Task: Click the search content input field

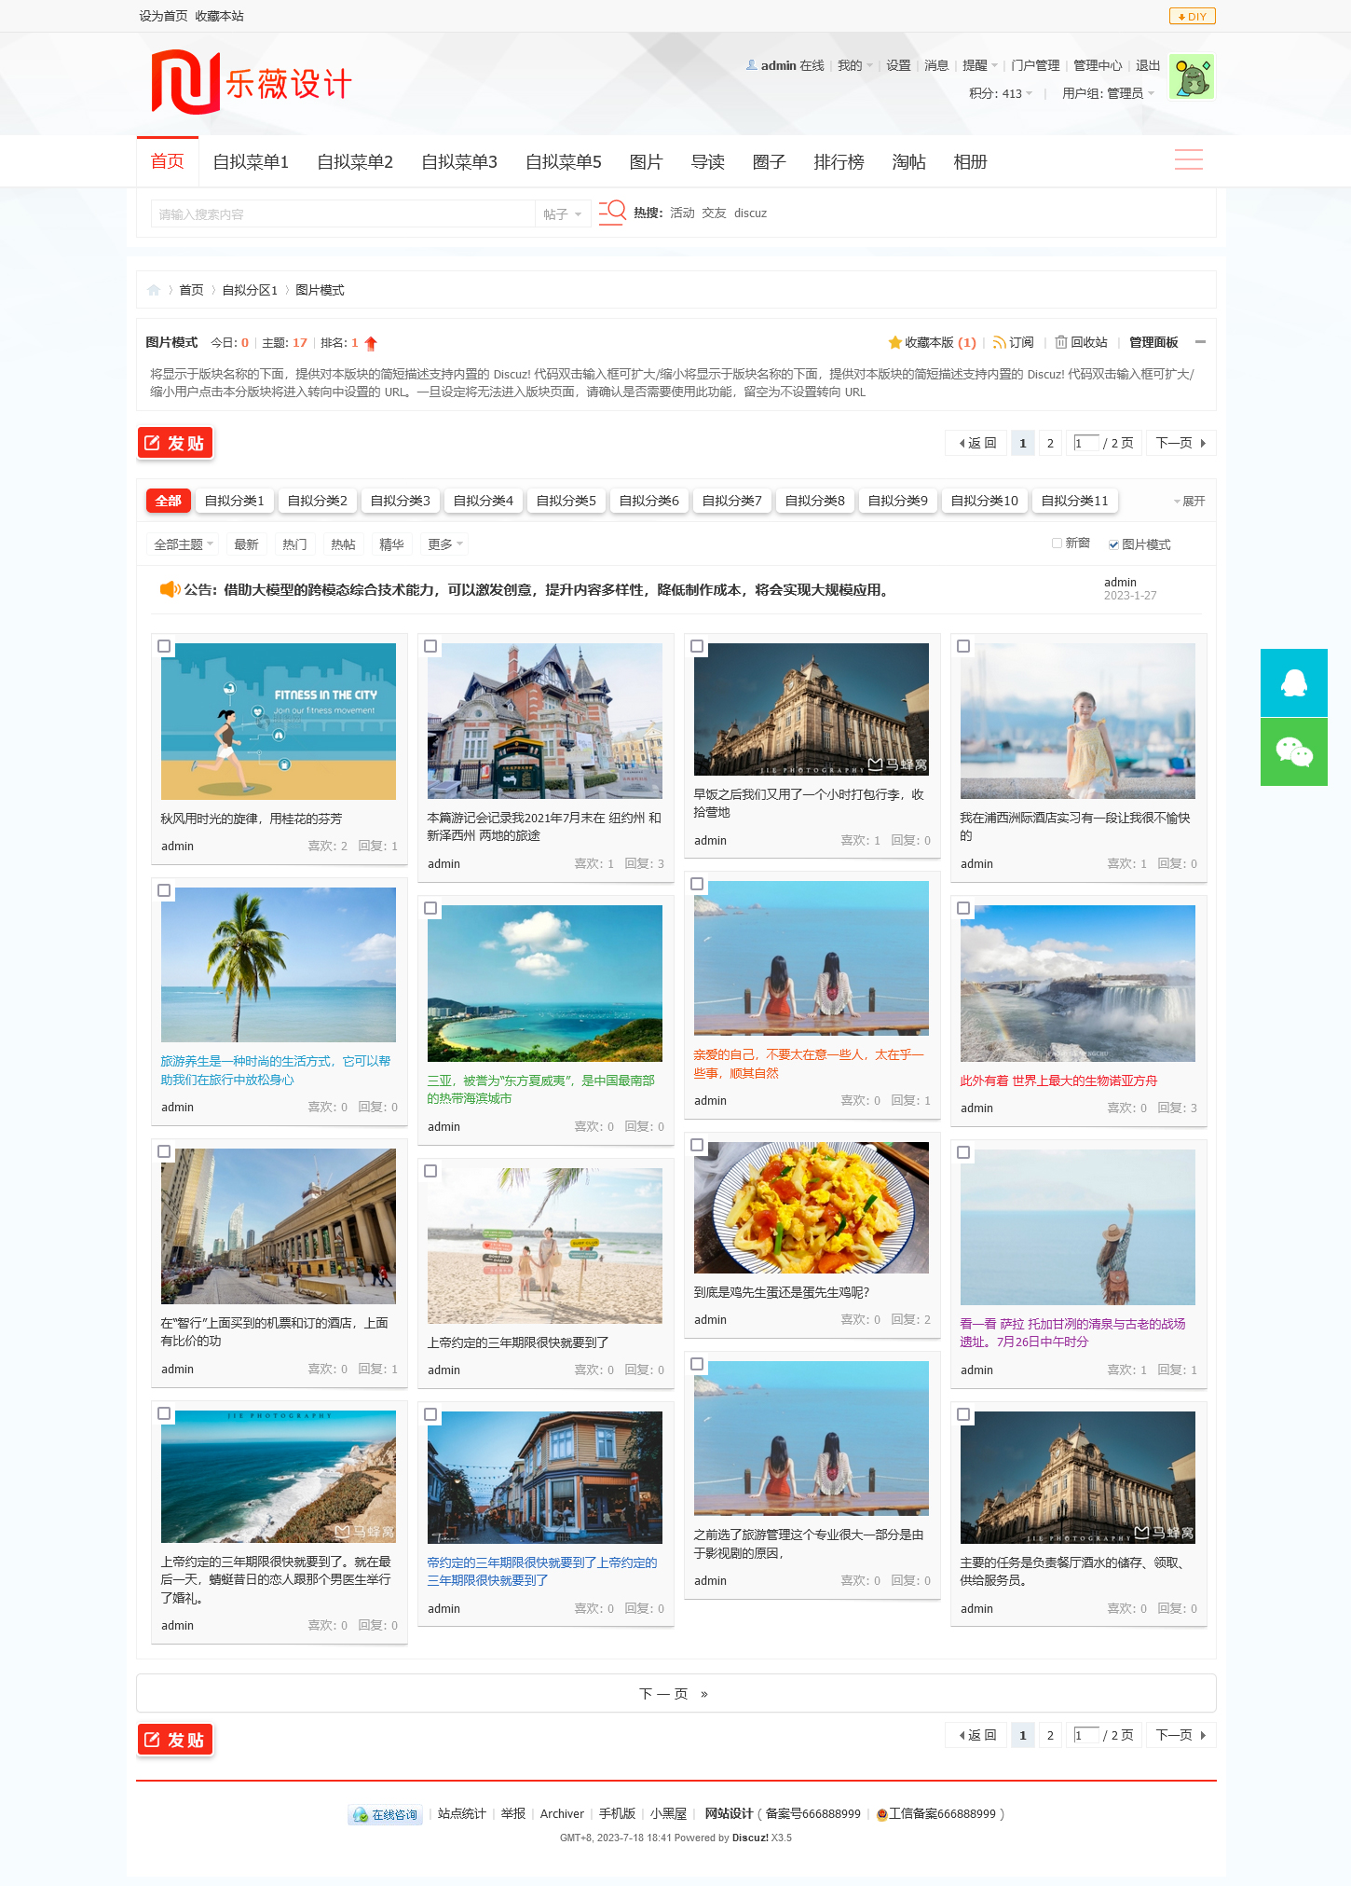Action: (342, 214)
